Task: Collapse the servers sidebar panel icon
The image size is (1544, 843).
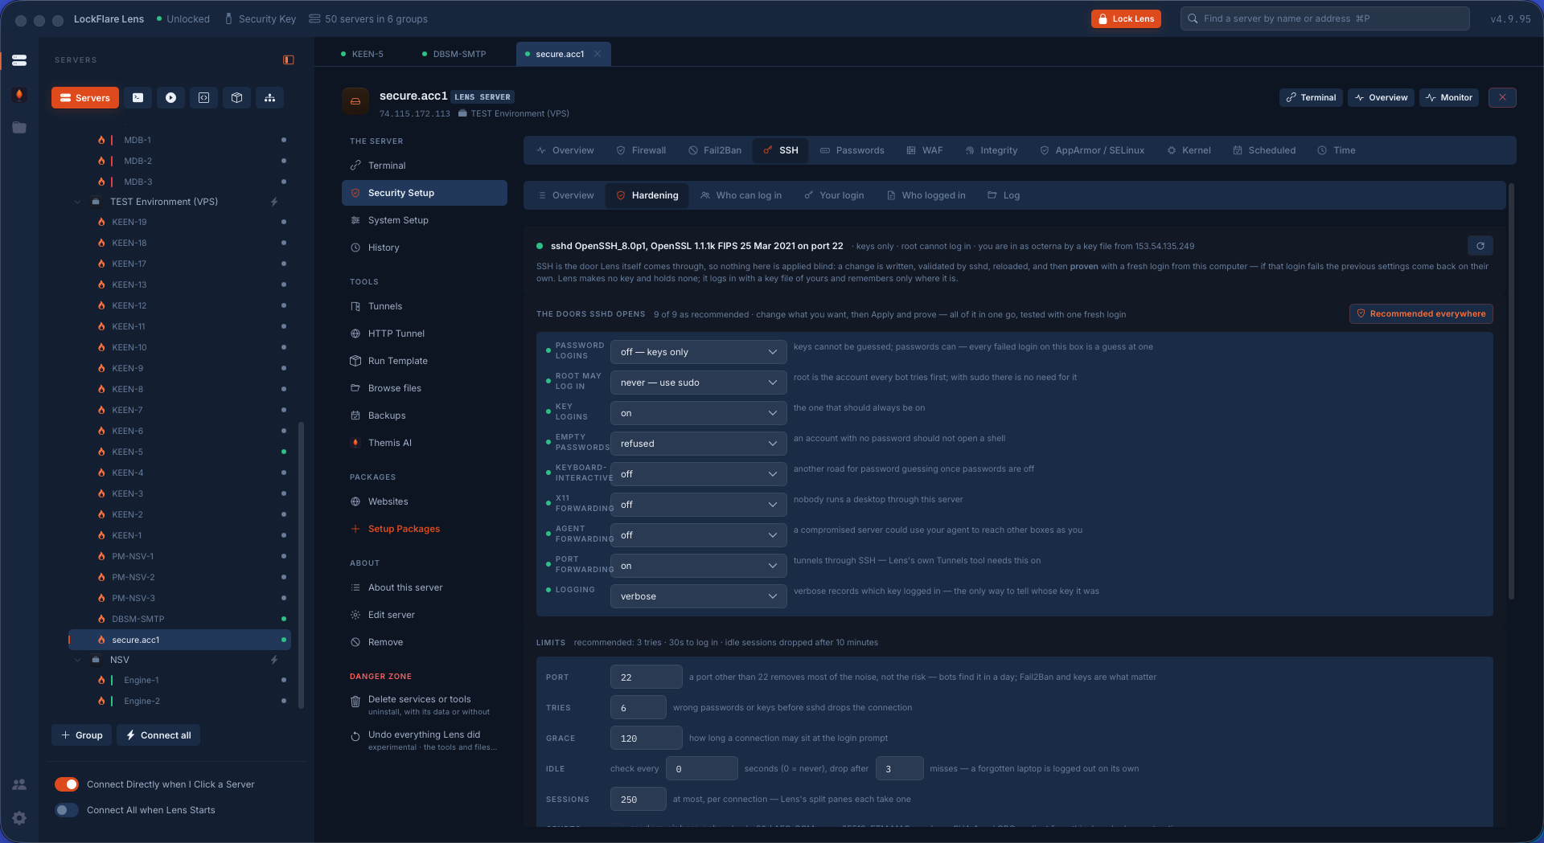Action: pos(289,60)
